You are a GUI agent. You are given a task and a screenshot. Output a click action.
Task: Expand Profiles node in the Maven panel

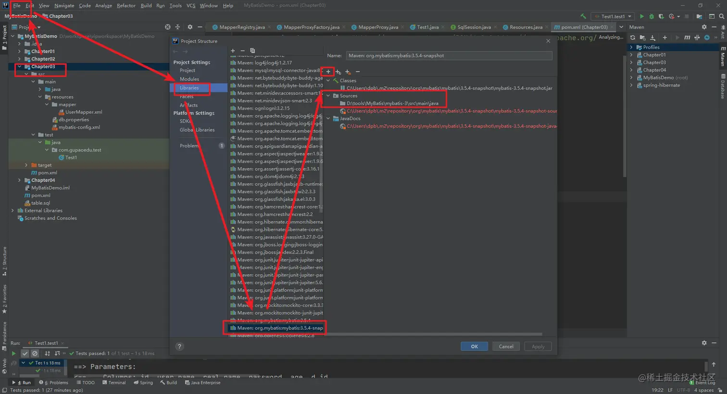coord(631,47)
